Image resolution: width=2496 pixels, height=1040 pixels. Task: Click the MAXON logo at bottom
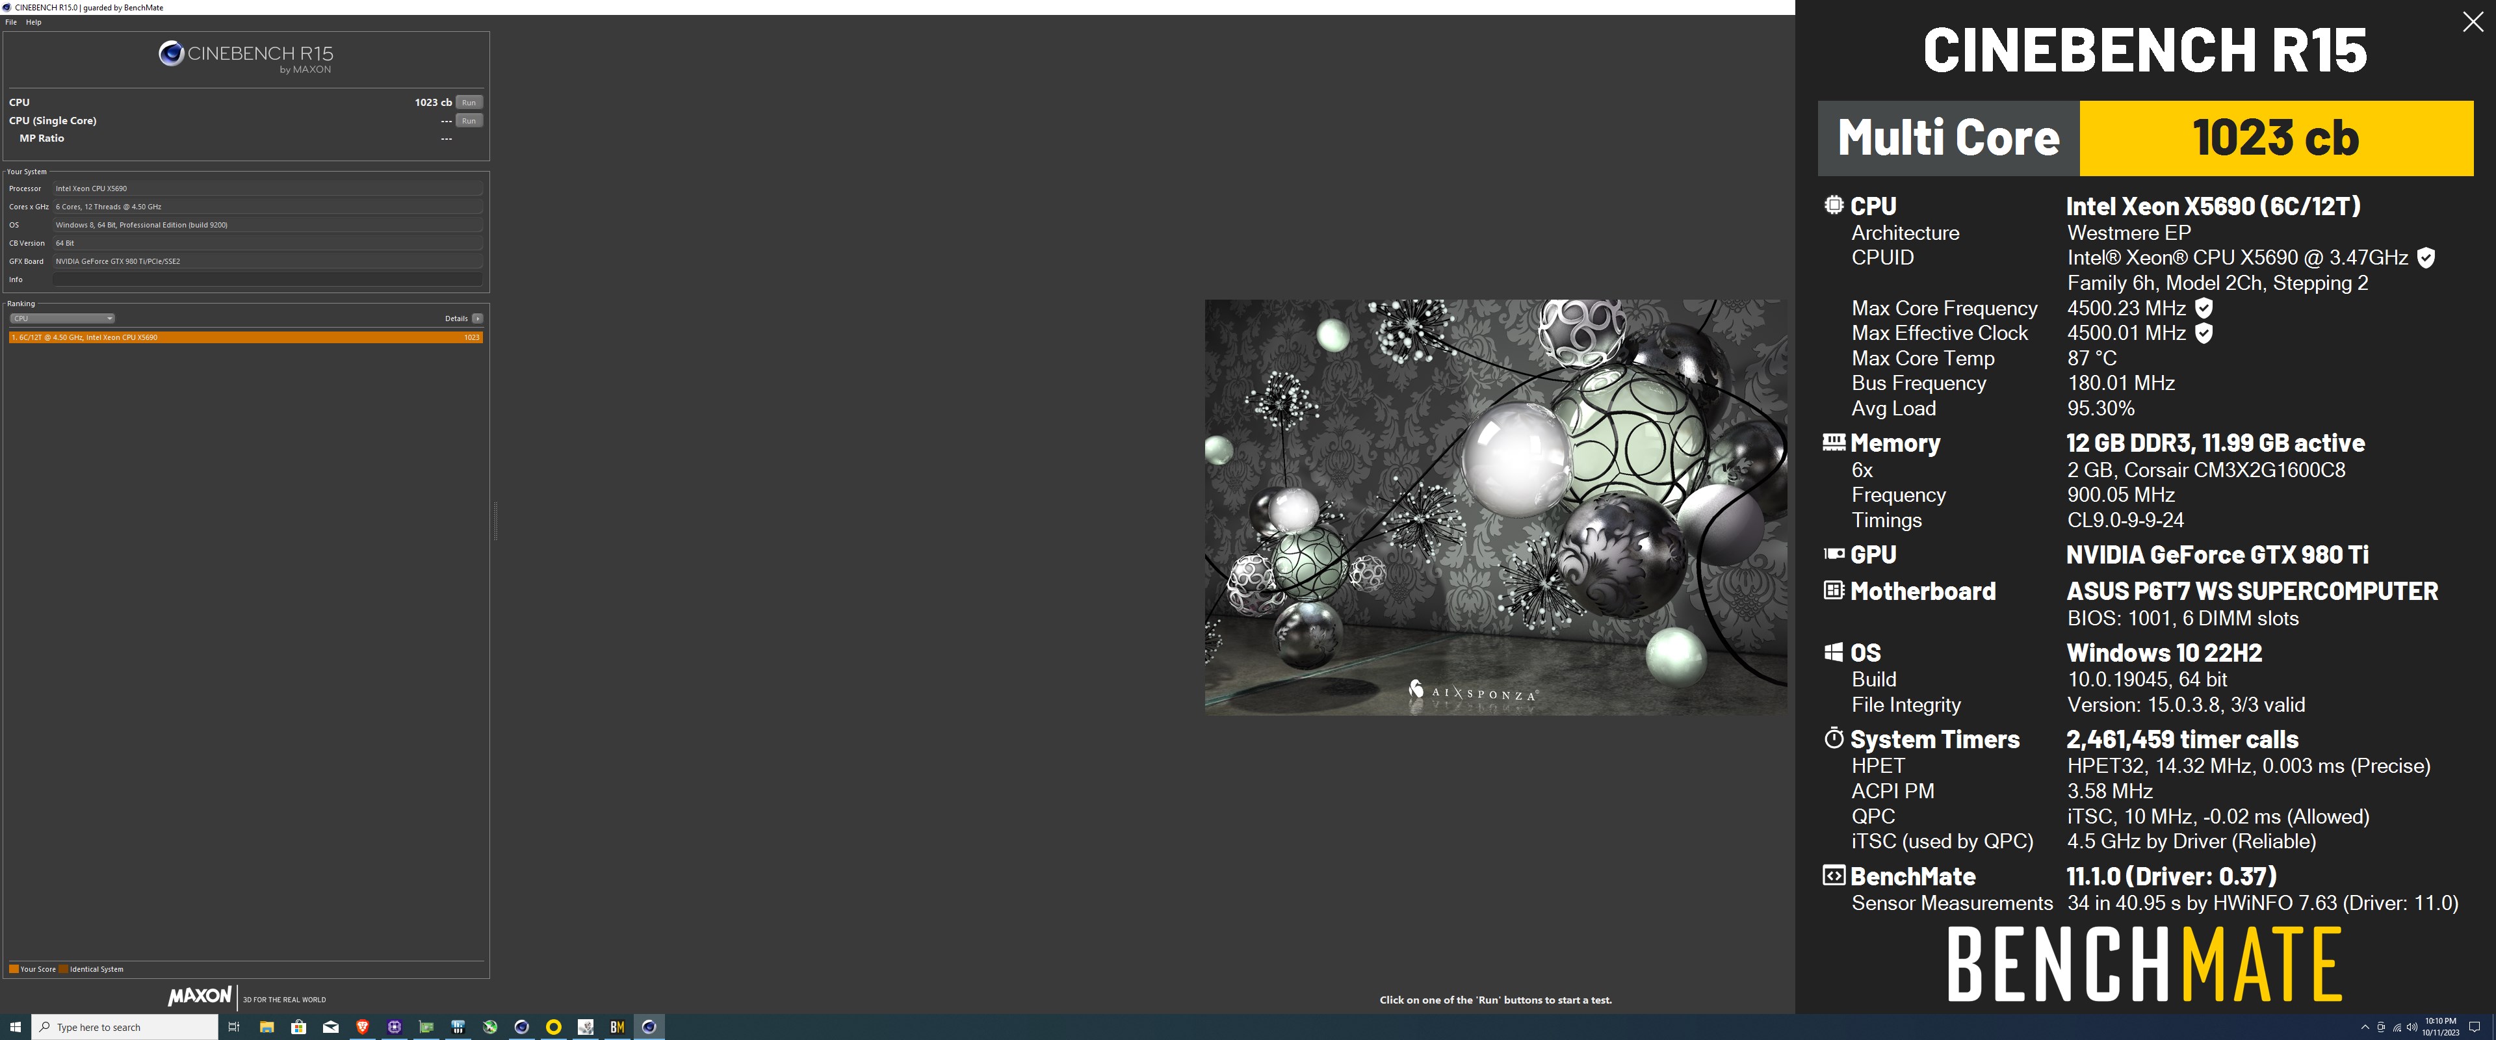pos(200,996)
